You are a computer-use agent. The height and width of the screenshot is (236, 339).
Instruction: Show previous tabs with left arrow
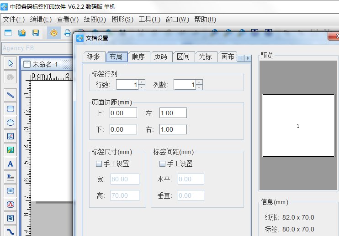pos(241,58)
